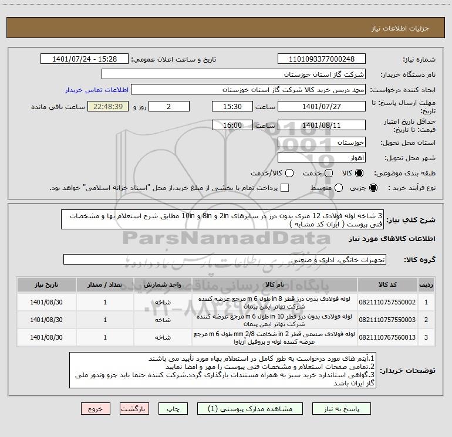The image size is (452, 437).
Task: Click the need date in row 2
Action: (x=46, y=320)
